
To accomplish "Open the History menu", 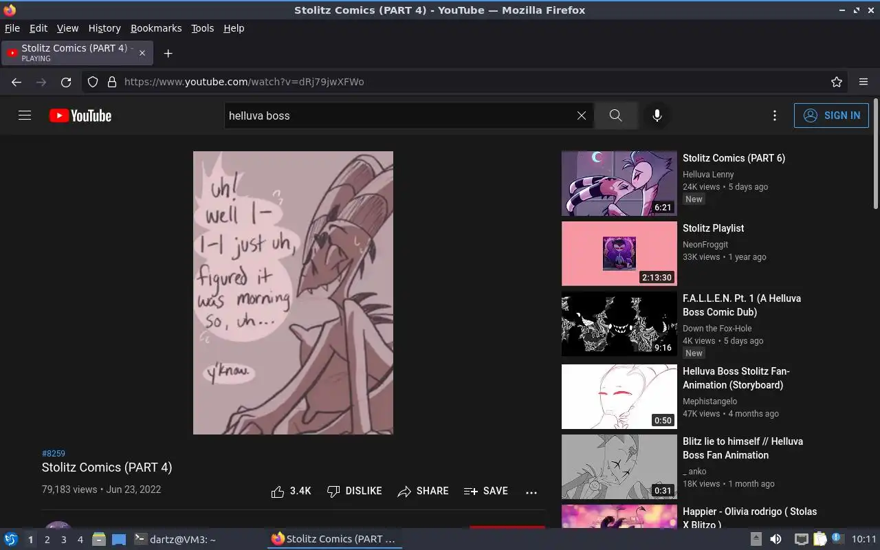I will tap(104, 28).
